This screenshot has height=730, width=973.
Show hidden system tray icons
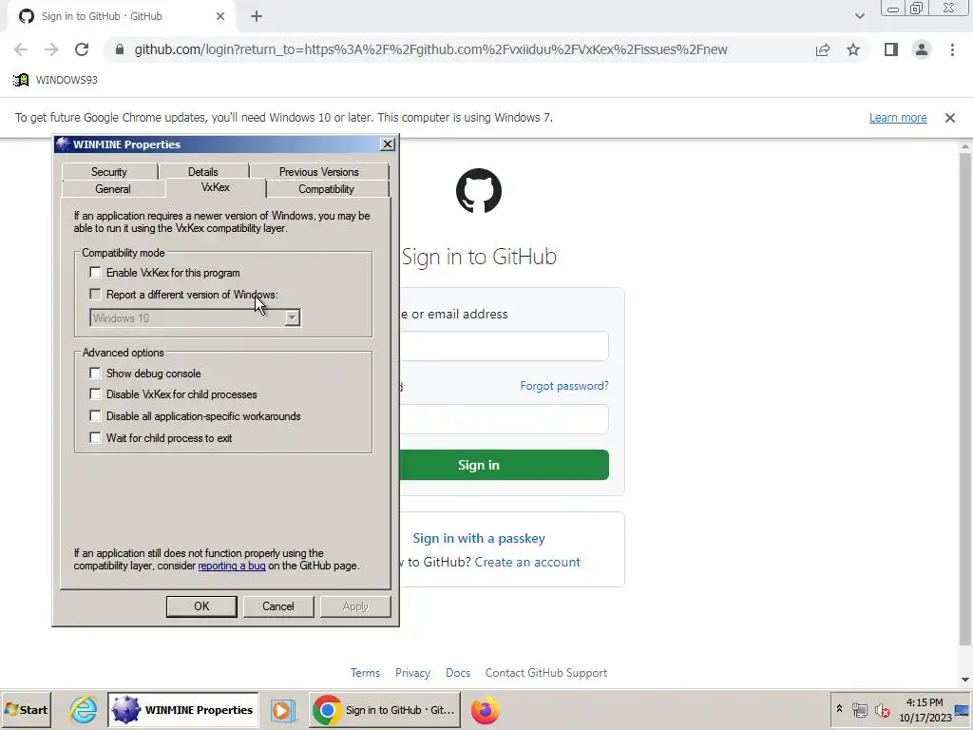tap(839, 709)
